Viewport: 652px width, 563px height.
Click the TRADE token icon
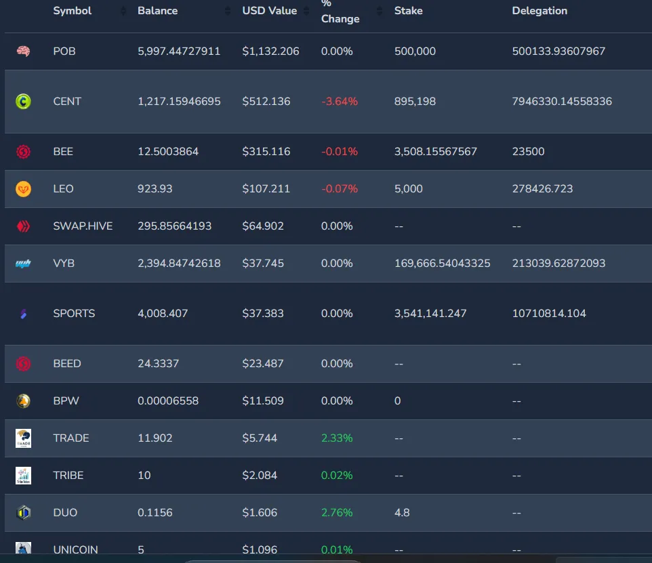(x=23, y=438)
